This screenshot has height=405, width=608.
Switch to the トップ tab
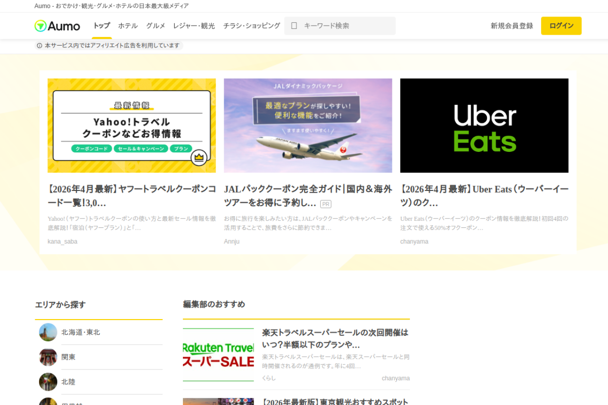[x=101, y=26]
